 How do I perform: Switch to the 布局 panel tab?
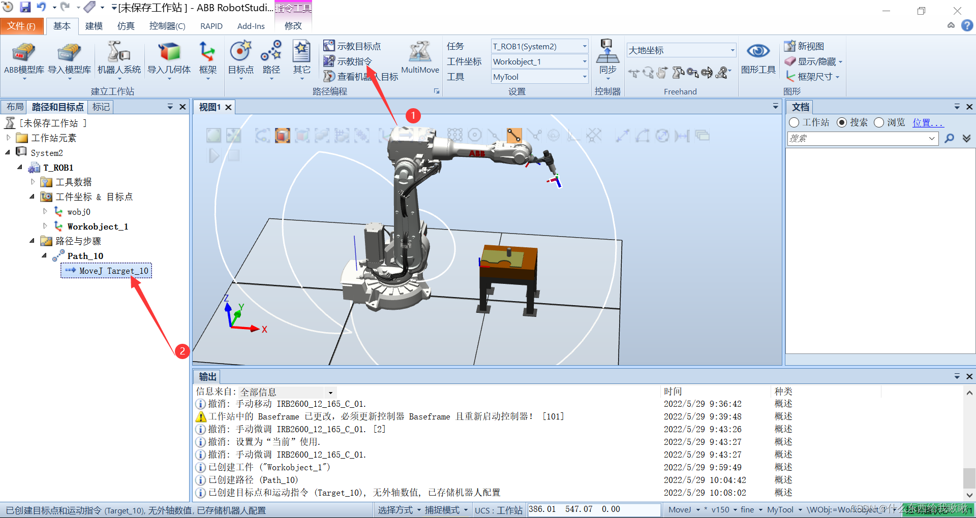[x=15, y=107]
